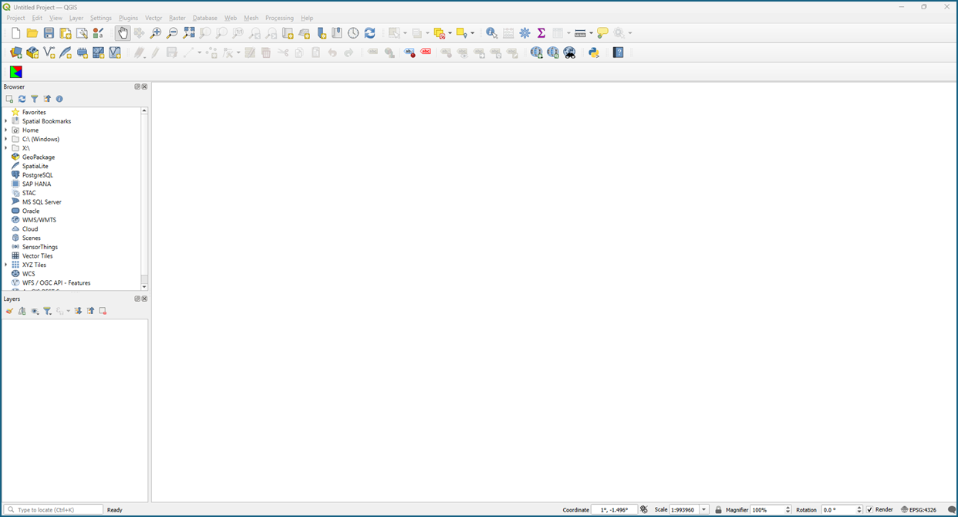Image resolution: width=958 pixels, height=517 pixels.
Task: Expand the Home tree item
Action: coord(6,130)
